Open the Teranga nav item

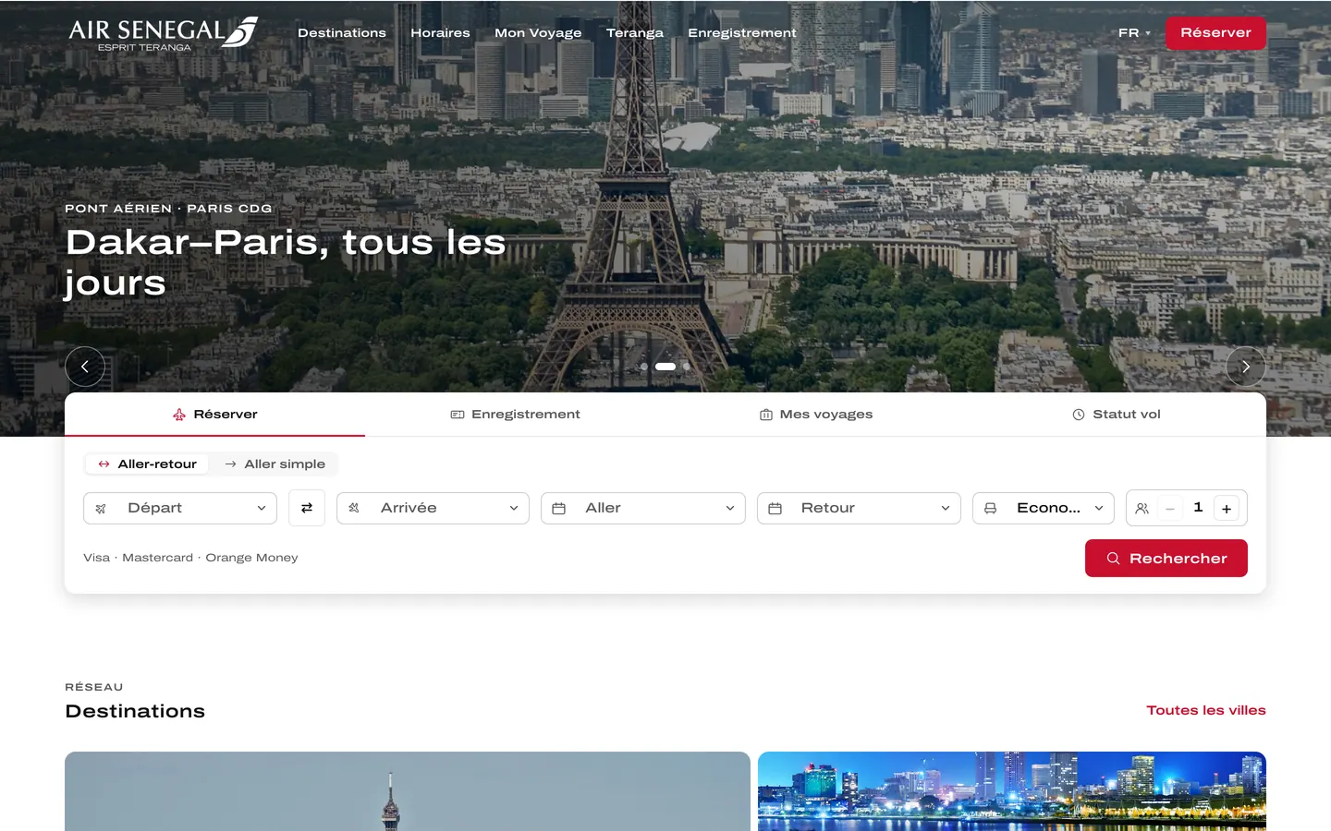[635, 33]
